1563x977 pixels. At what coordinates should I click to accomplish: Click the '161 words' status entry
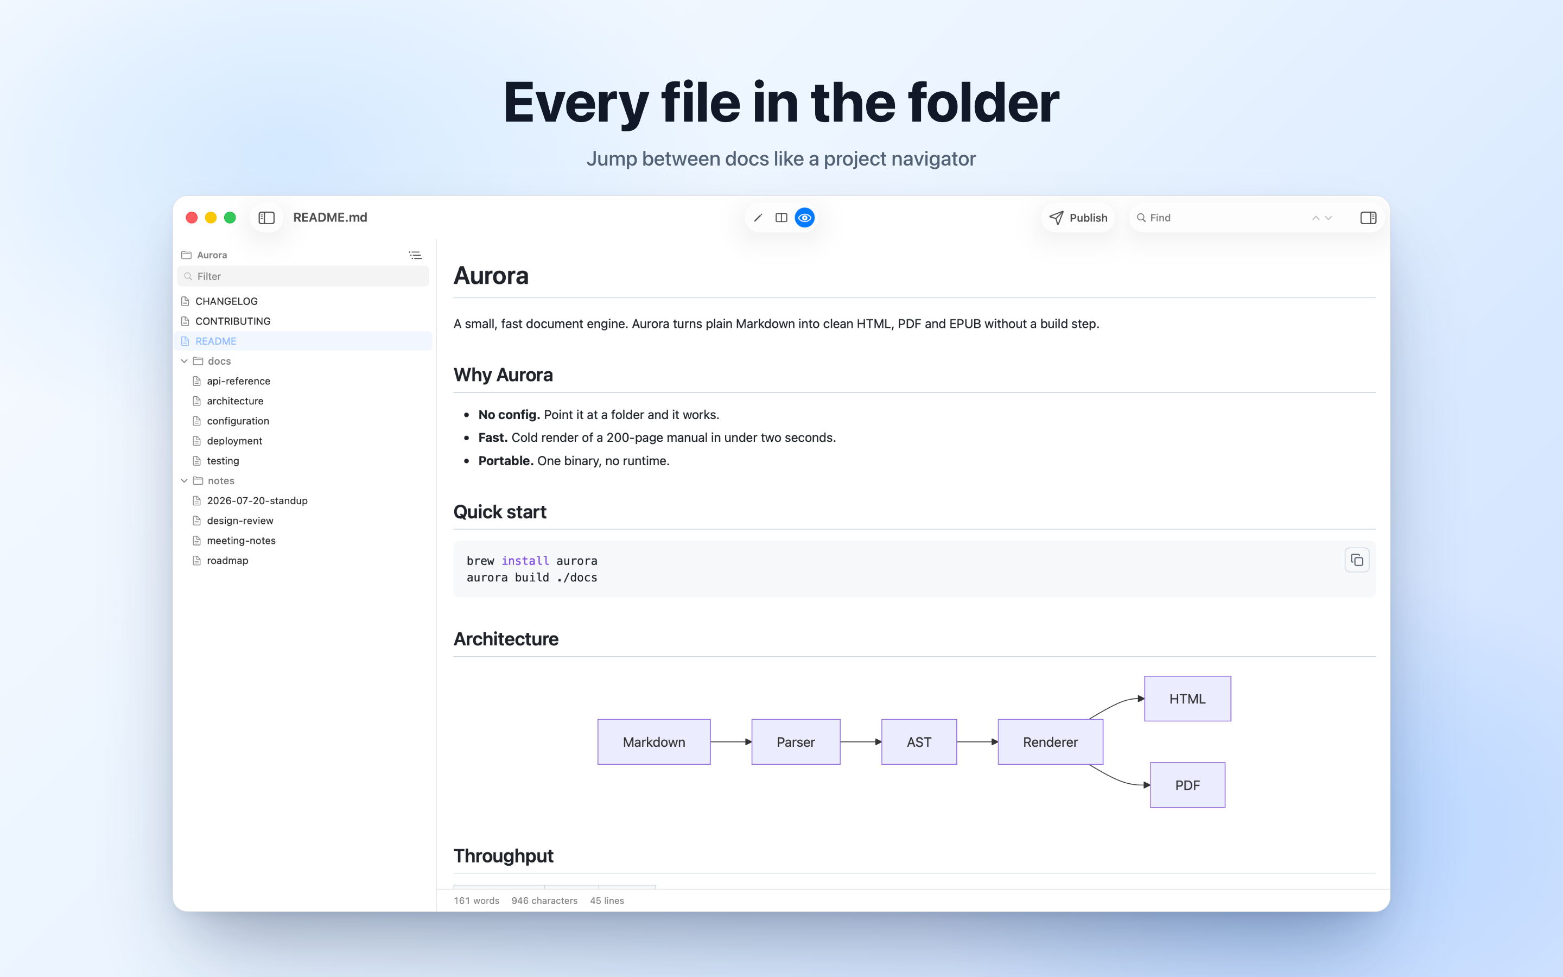pyautogui.click(x=476, y=901)
